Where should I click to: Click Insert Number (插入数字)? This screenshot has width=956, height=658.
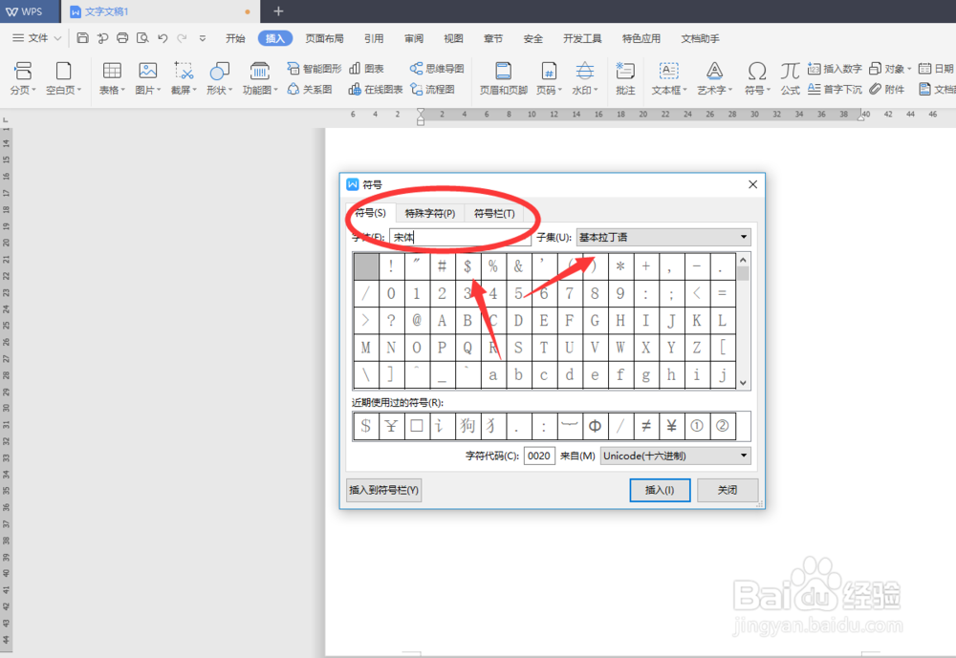click(835, 69)
